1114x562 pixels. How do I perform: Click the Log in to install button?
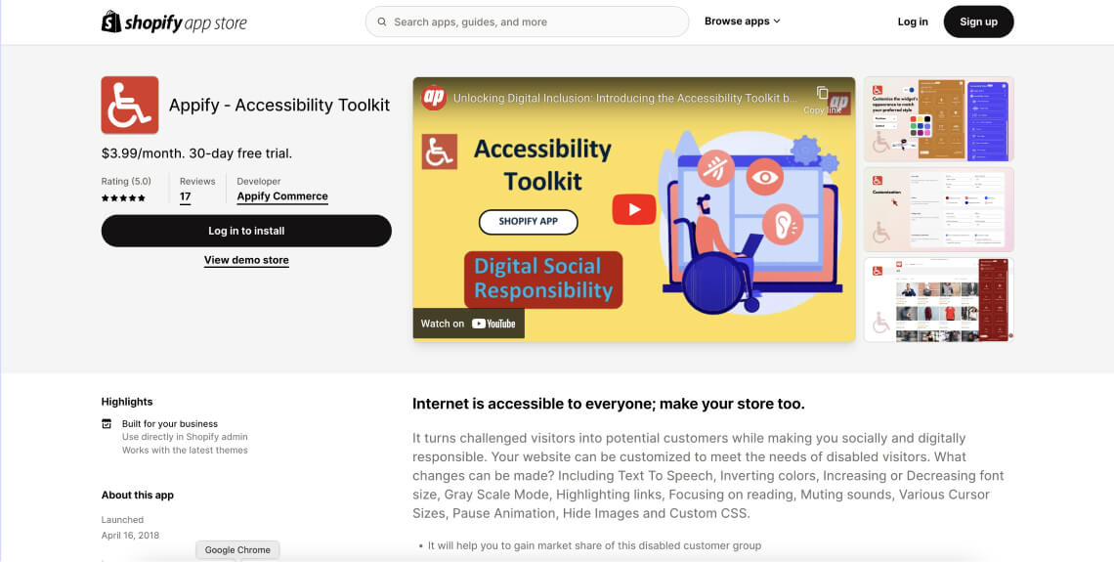pyautogui.click(x=246, y=231)
